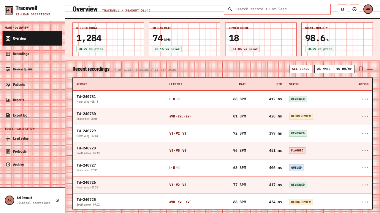Screen dimensions: 380x213
Task: Open actions menu for TW-240731
Action: point(365,99)
